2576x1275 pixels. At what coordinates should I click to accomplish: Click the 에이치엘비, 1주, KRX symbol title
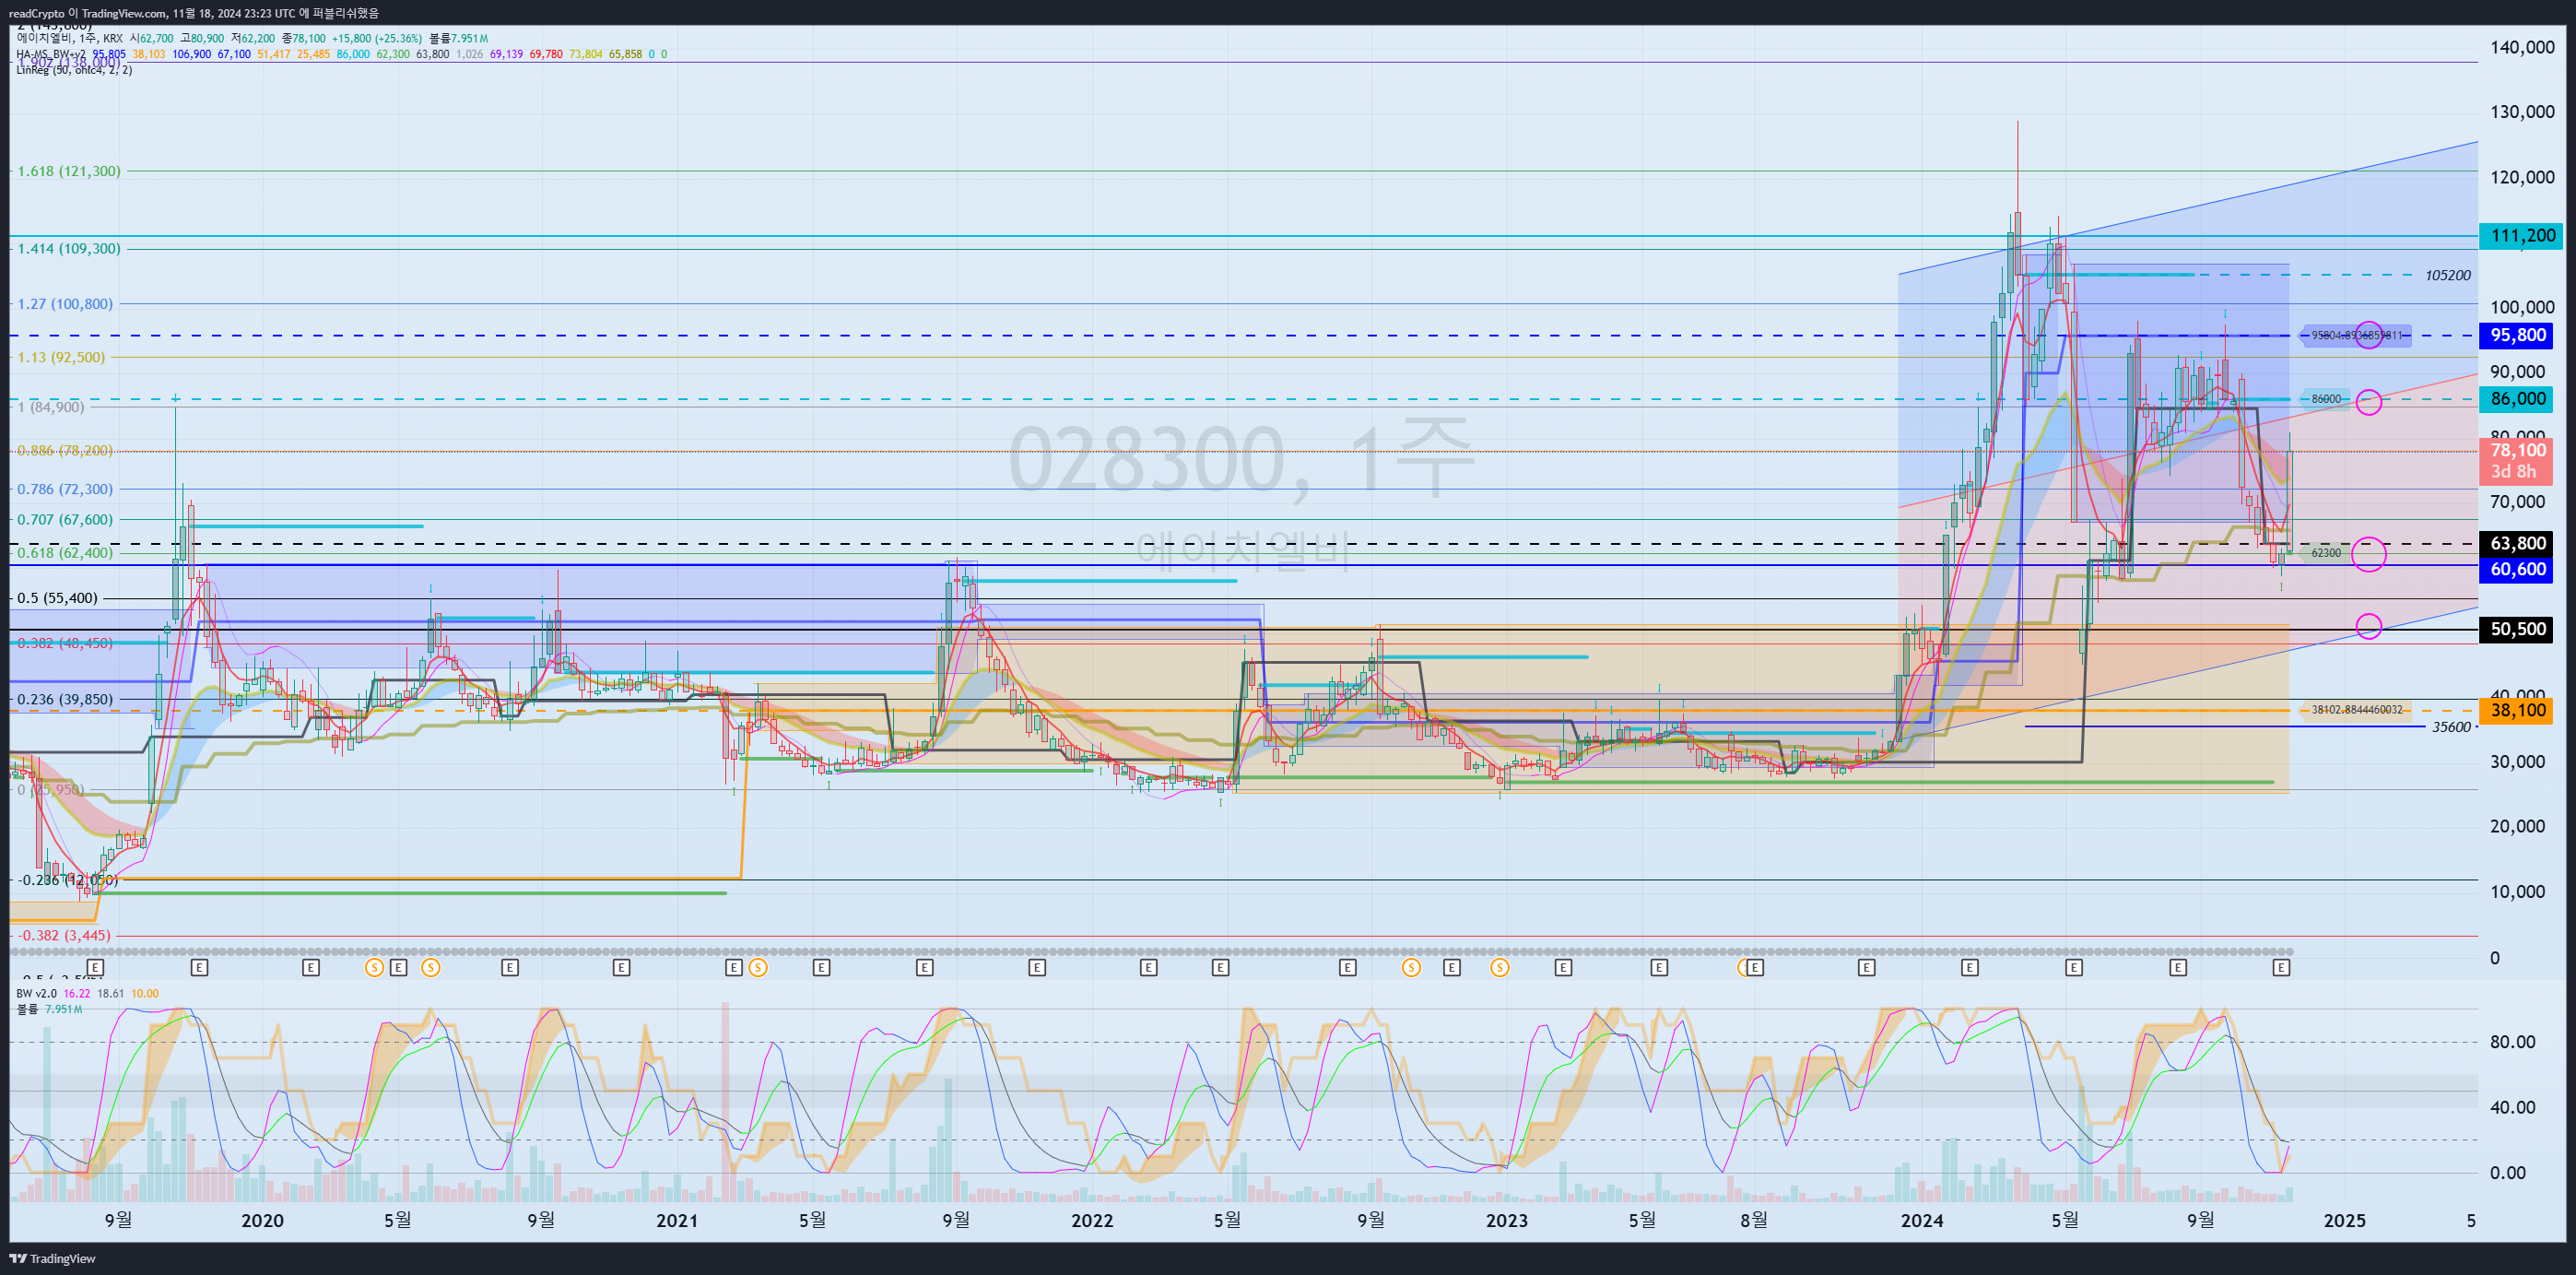coord(69,38)
